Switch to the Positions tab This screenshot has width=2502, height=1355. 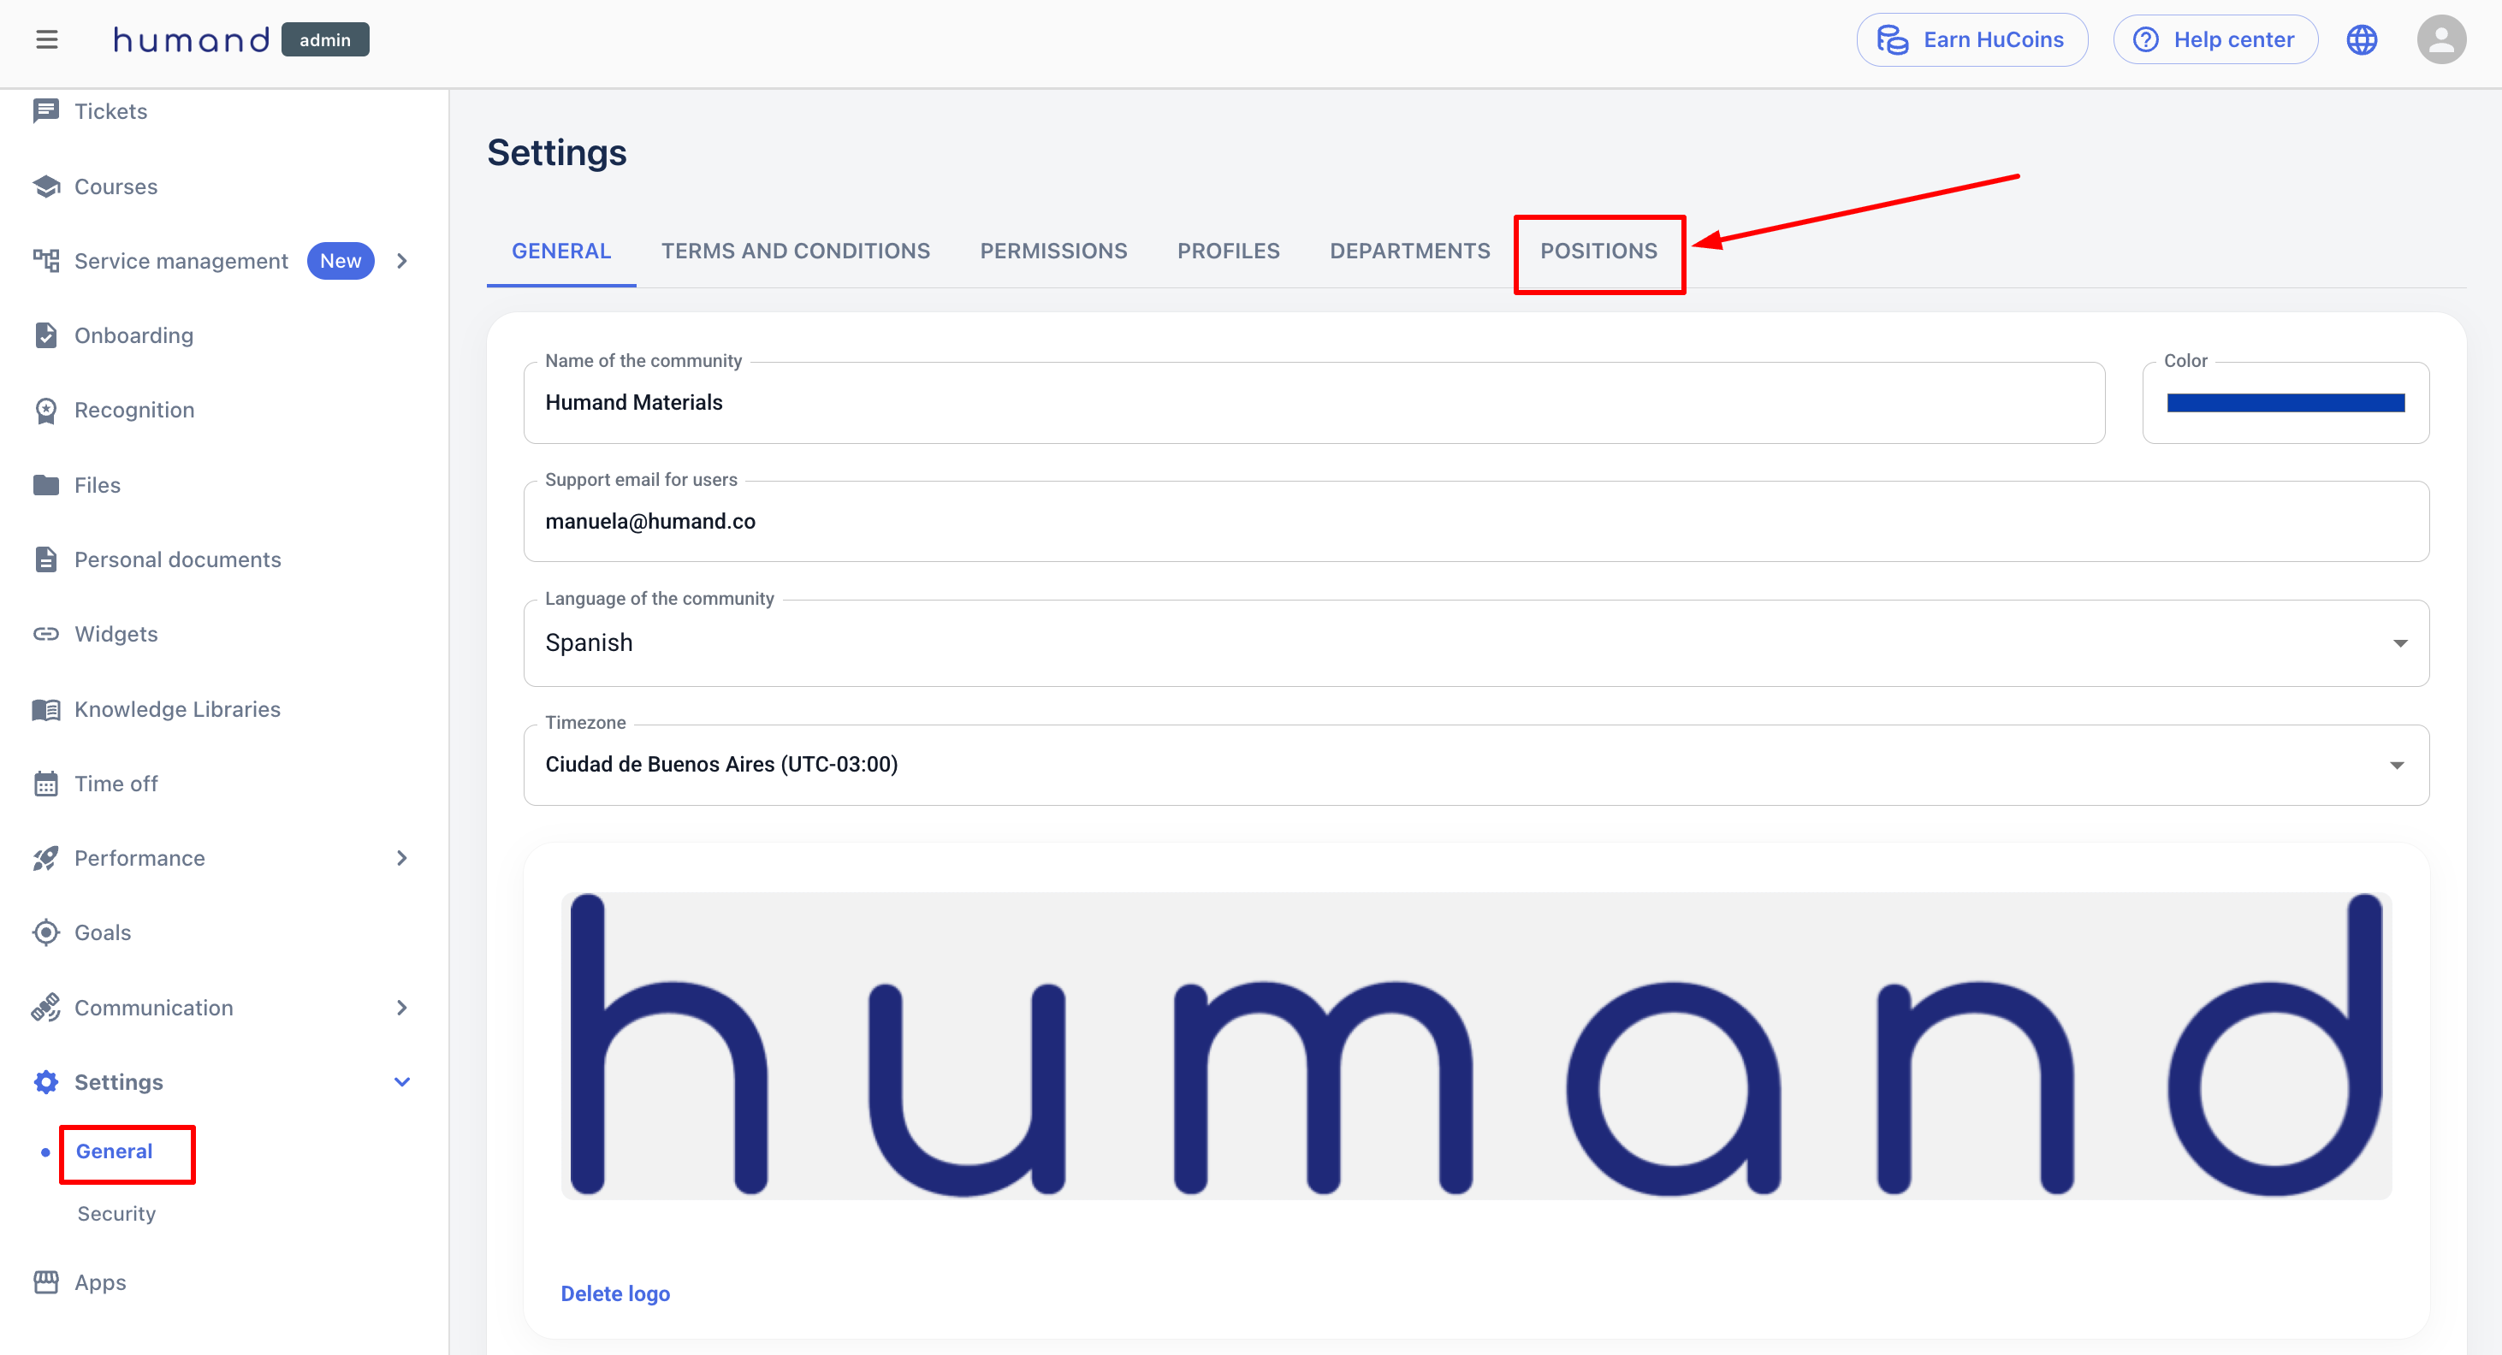(1598, 251)
